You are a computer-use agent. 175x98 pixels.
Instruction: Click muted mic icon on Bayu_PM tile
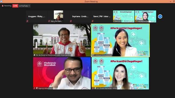49,21
